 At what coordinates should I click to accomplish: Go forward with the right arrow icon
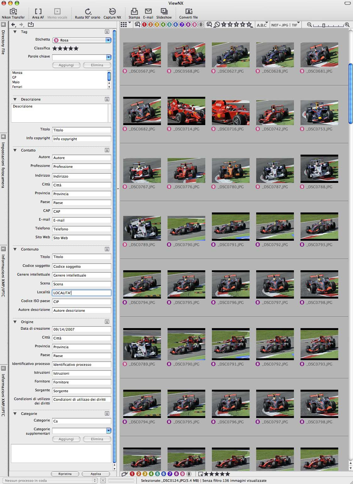[x=21, y=25]
